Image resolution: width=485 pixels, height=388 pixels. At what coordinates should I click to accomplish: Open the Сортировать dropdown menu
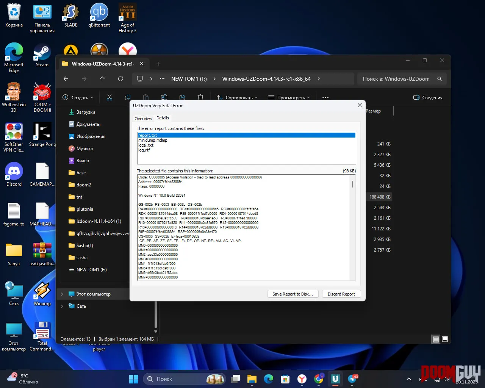pyautogui.click(x=237, y=97)
